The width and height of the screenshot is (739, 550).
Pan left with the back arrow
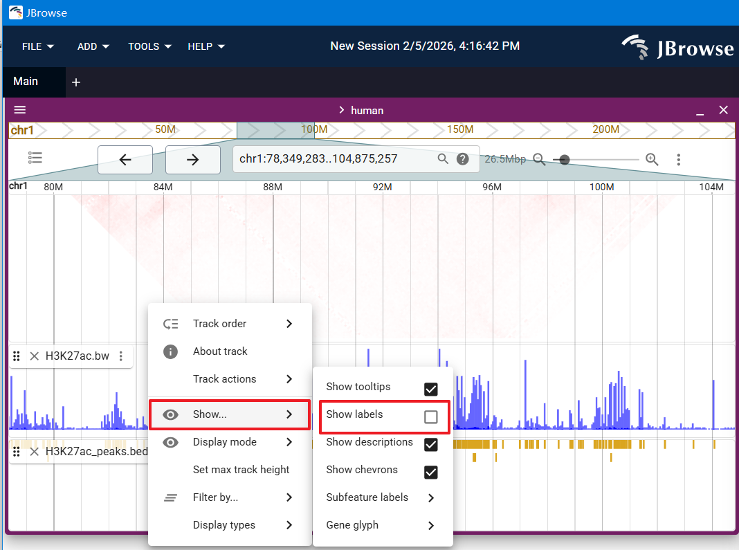(x=125, y=160)
